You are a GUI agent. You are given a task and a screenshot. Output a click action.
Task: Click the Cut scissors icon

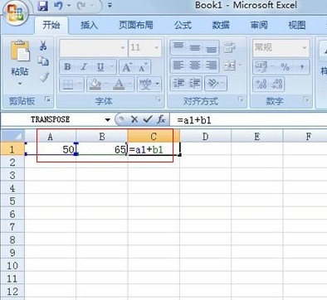[x=43, y=46]
